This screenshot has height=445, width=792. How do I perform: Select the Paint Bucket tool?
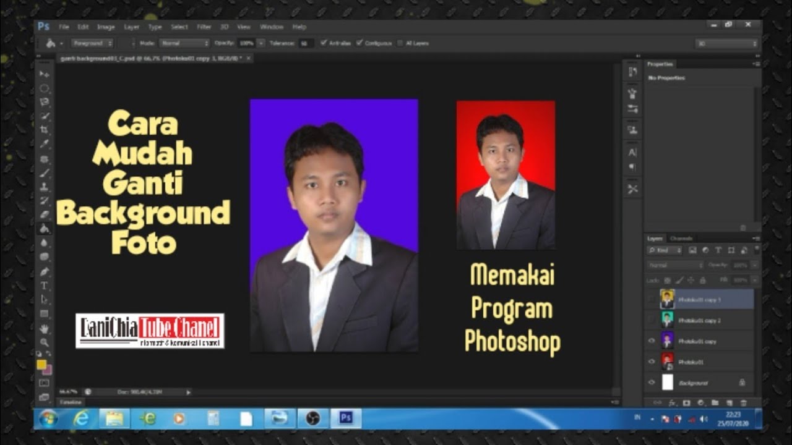pos(45,228)
